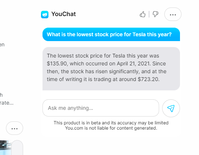Click the partial 'h' text above 'rate...'

(x=1, y=95)
